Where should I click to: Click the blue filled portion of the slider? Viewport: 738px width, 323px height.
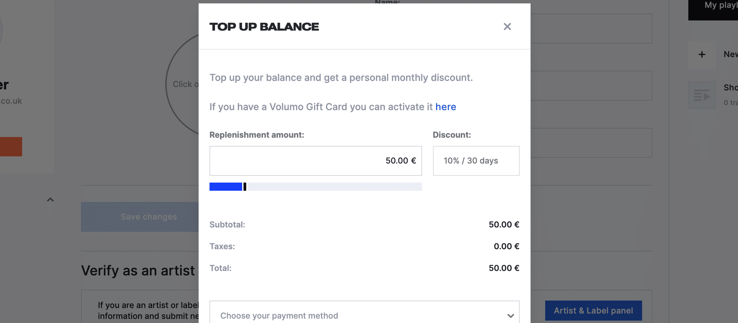point(225,187)
